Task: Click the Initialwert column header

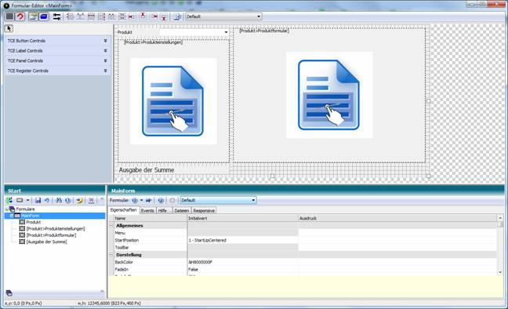Action: click(x=242, y=218)
